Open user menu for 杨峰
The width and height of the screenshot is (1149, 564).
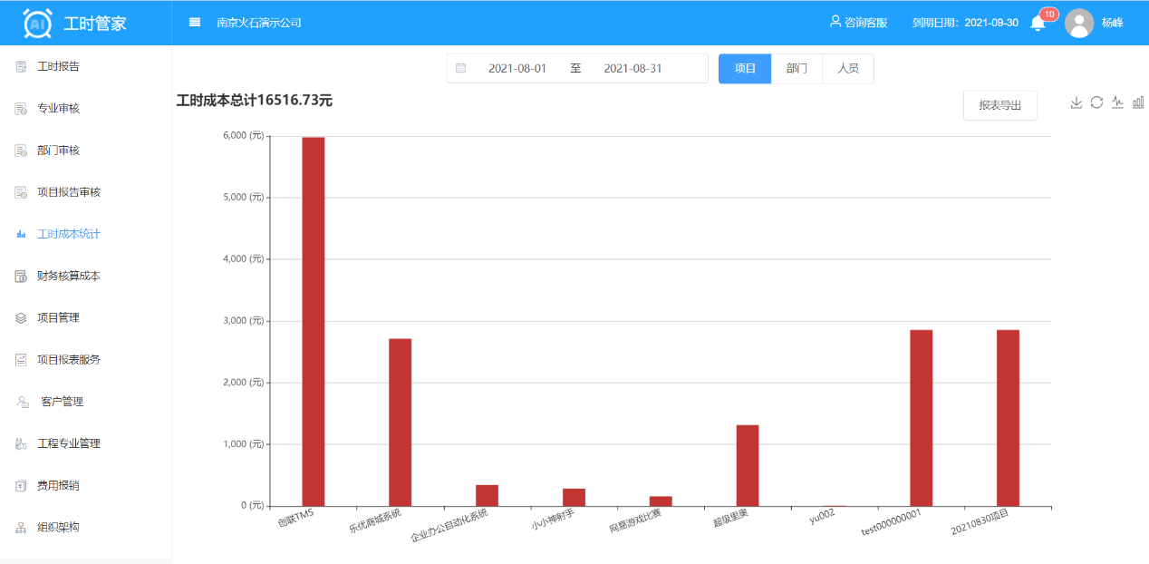click(1112, 23)
